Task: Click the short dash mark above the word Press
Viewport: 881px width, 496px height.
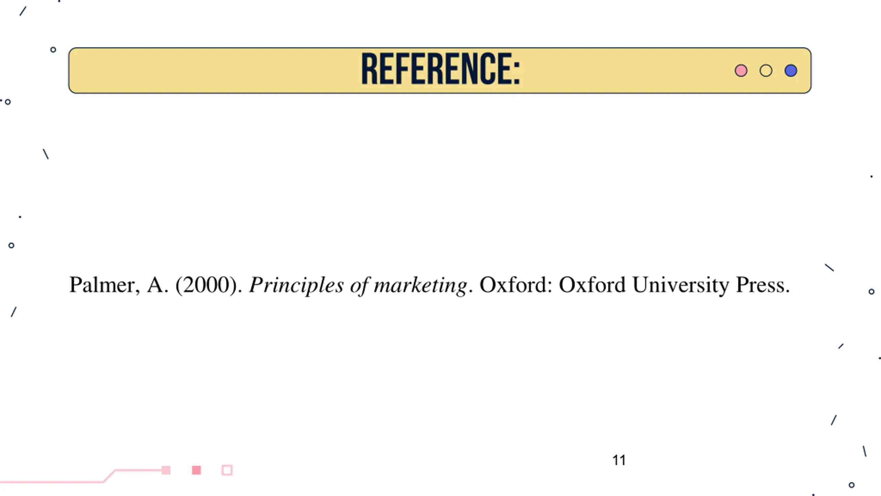Action: (x=829, y=268)
